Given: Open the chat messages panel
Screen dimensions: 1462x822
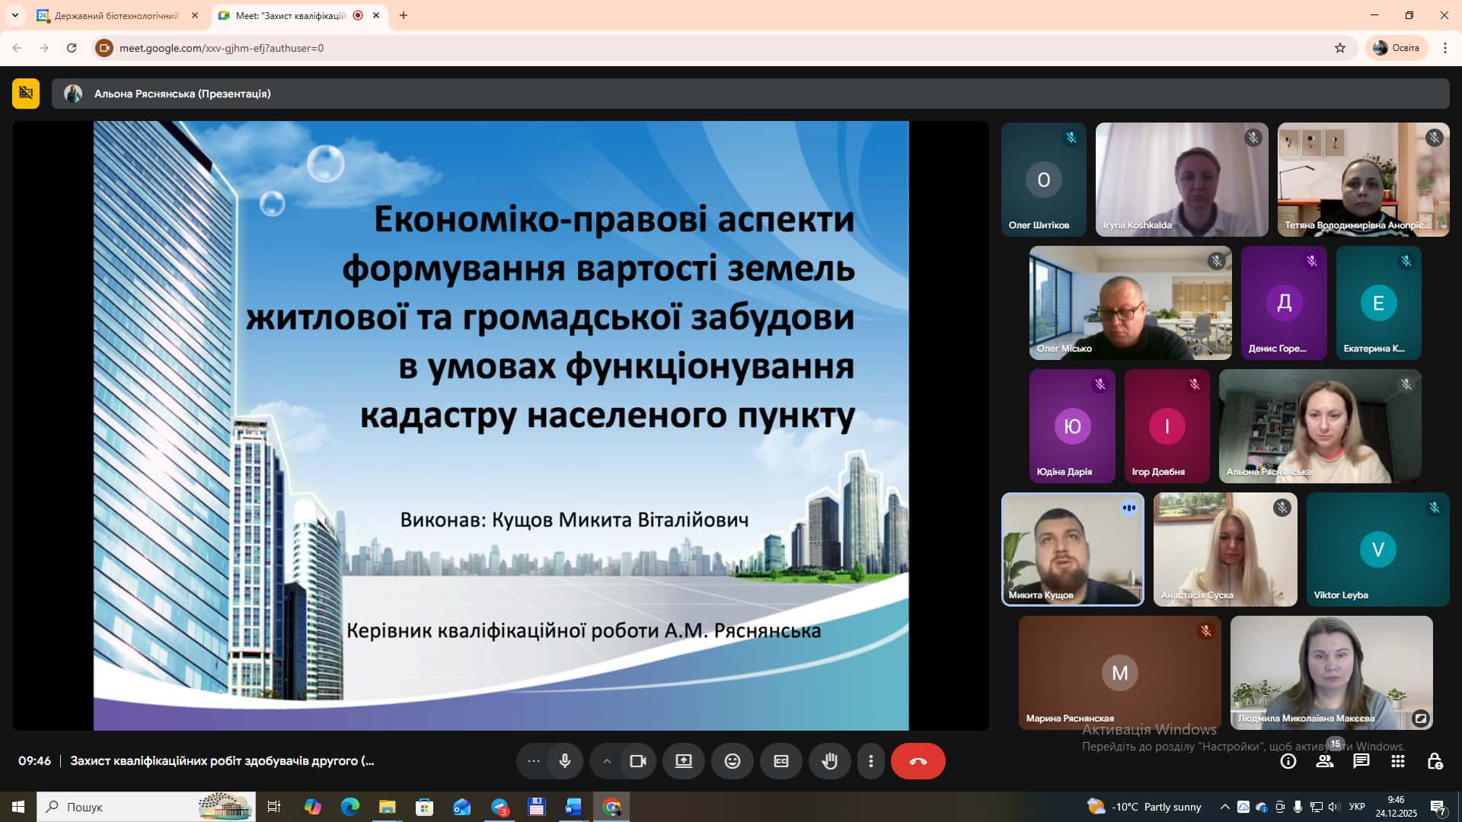Looking at the screenshot, I should (1361, 761).
